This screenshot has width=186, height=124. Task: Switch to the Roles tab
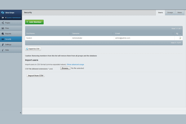click(180, 13)
